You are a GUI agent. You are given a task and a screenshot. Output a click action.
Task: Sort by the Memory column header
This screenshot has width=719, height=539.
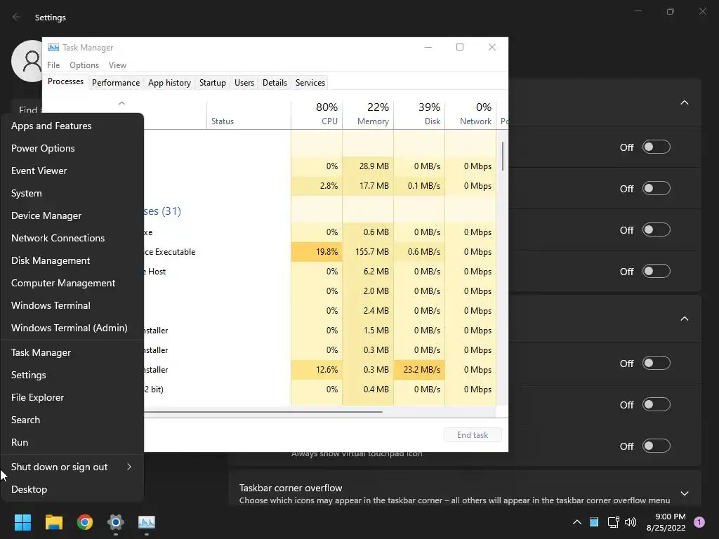(x=368, y=114)
